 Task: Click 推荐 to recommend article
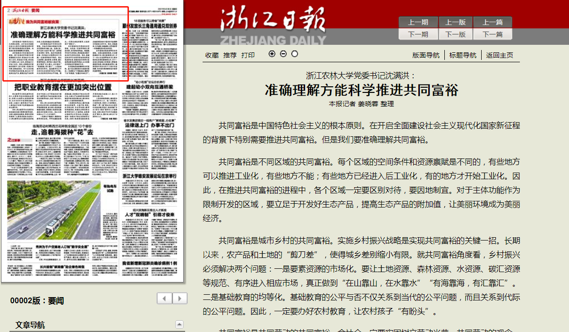tap(230, 55)
